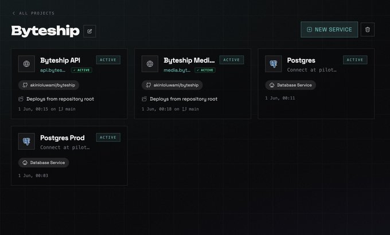Open akinloluwami/byteship repo chip on Byteship Medi...

click(x=172, y=85)
